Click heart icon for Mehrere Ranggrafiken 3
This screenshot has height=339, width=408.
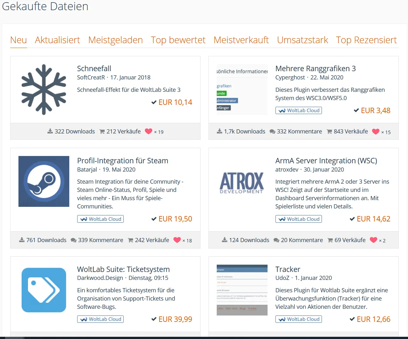click(376, 132)
